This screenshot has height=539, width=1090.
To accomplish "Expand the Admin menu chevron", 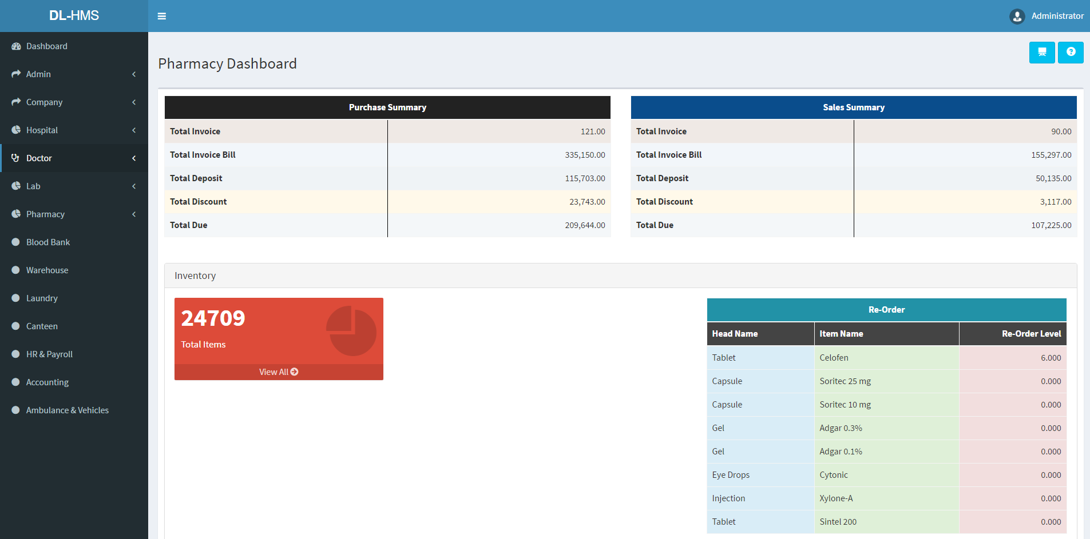I will [134, 74].
